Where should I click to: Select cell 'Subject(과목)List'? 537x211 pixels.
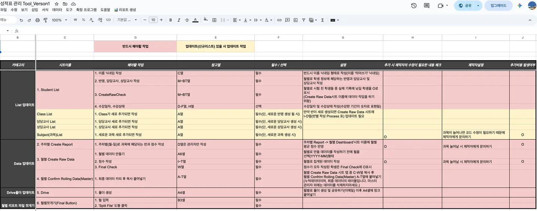[65, 135]
